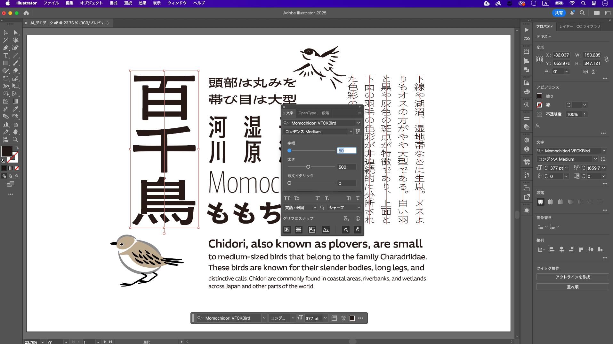
Task: Click the 字幅 width slider handle
Action: point(289,150)
